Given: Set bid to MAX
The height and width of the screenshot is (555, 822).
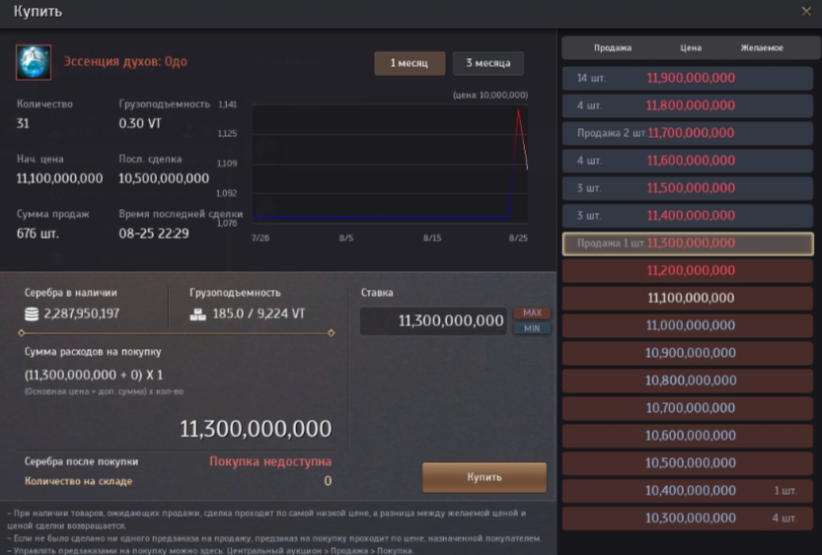Looking at the screenshot, I should tap(532, 313).
